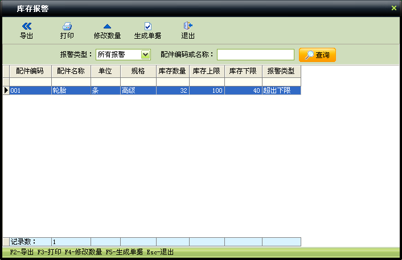Click the 退出 exit door icon
The height and width of the screenshot is (260, 402).
[188, 26]
